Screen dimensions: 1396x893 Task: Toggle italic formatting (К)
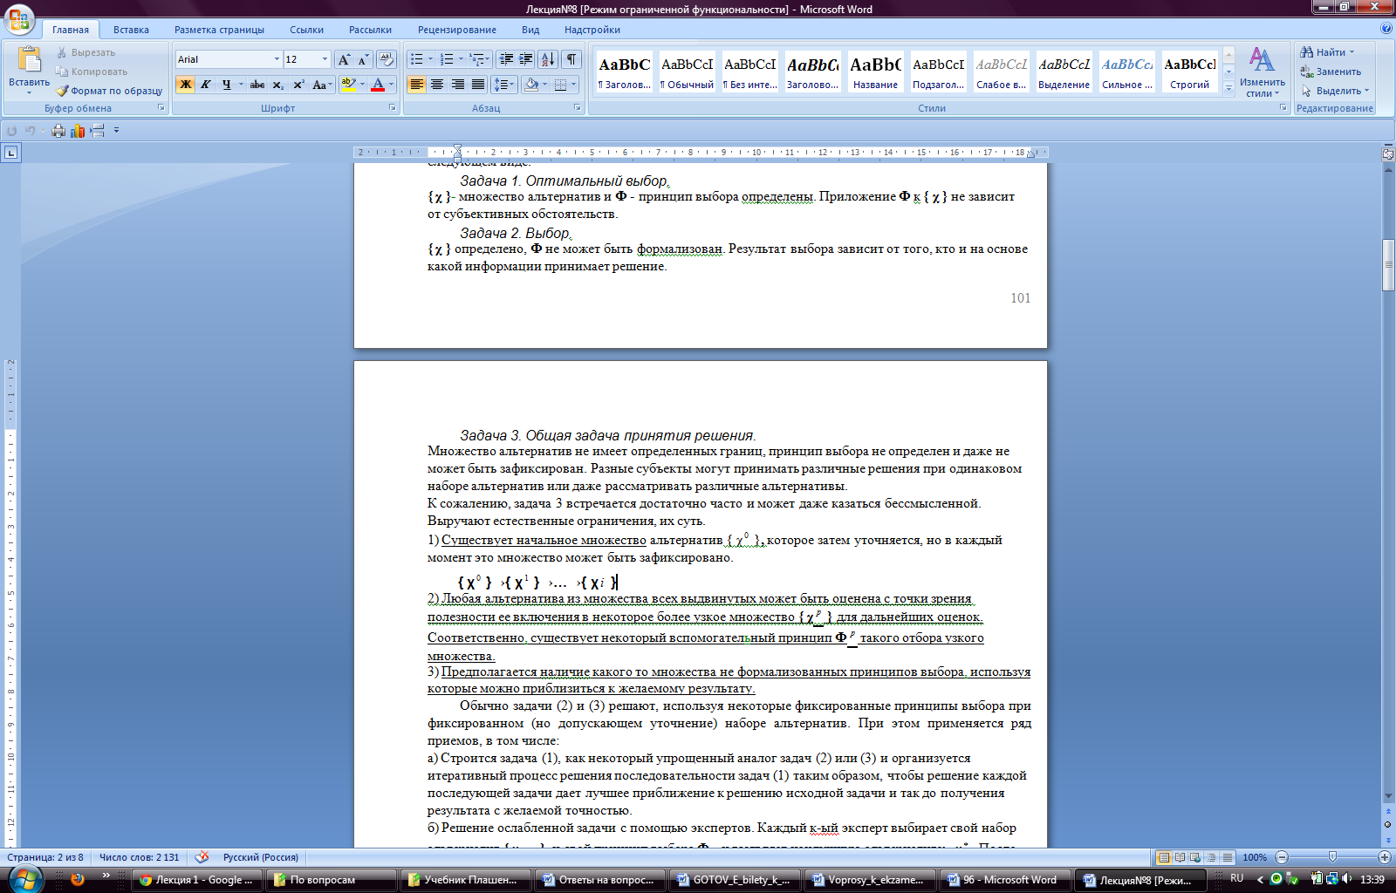[x=206, y=85]
